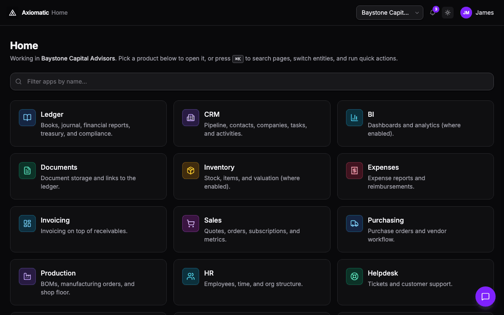504x315 pixels.
Task: Open the Purchasing truck icon
Action: pyautogui.click(x=354, y=223)
